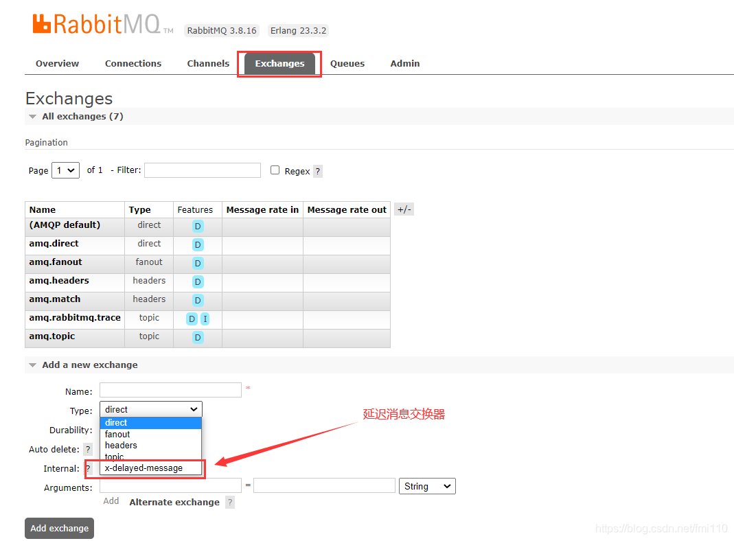
Task: Open the amq.fanout exchange
Action: click(x=55, y=262)
